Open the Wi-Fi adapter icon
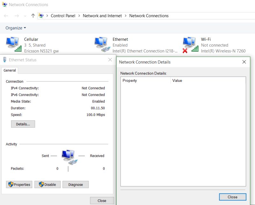Screen dimensions: 255x205 [x=189, y=41]
